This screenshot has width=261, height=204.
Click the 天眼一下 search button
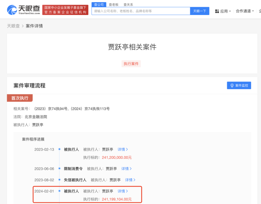coord(200,11)
